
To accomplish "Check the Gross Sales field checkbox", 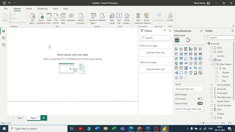I will 211,93.
